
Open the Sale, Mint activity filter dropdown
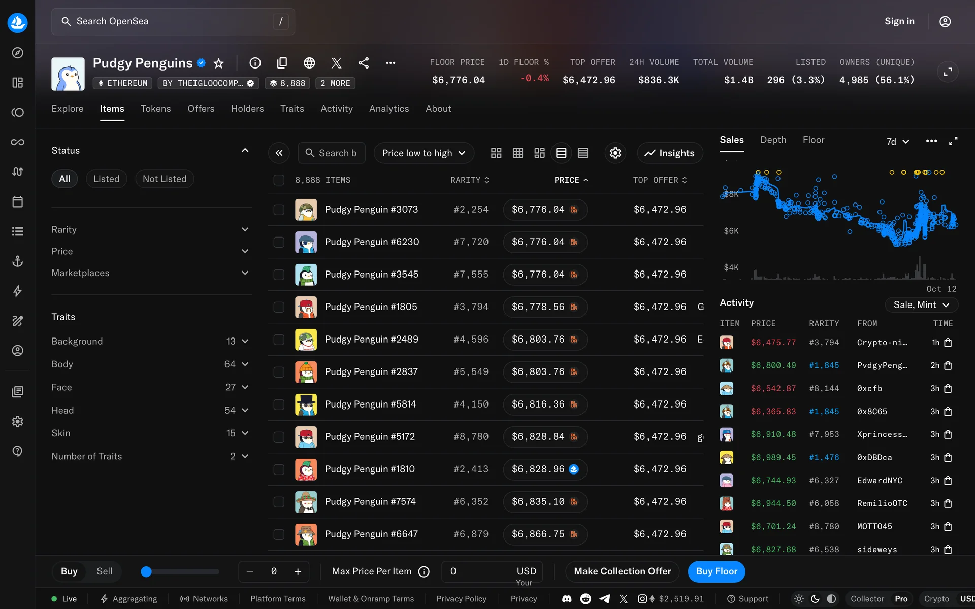[921, 304]
